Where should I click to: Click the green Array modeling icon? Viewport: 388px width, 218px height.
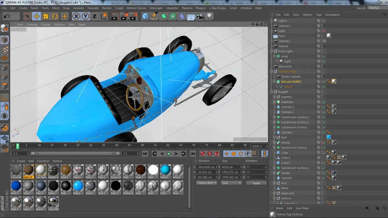coord(173,16)
